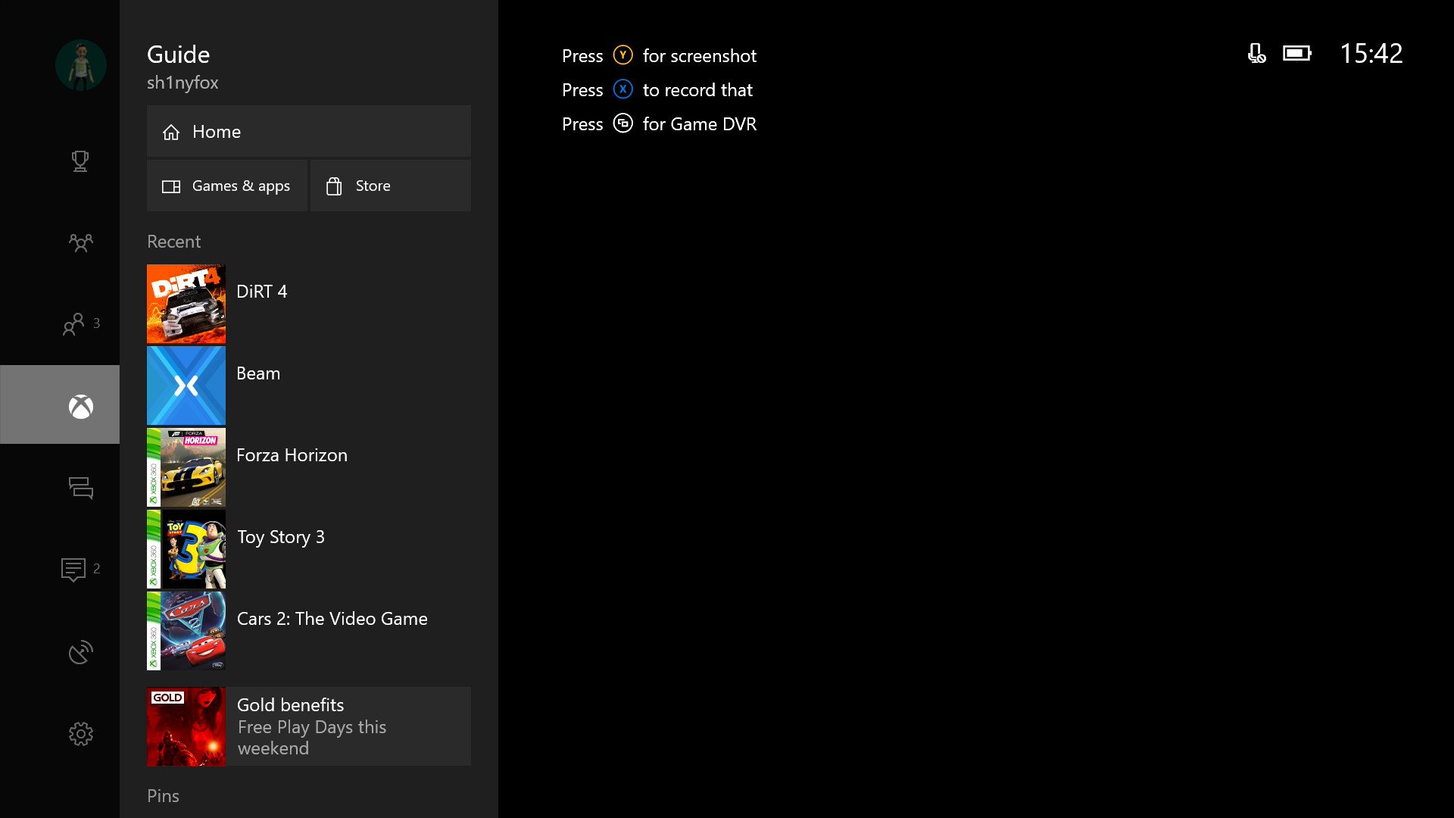This screenshot has height=818, width=1454.
Task: Select the Friends/People group icon
Action: [80, 242]
